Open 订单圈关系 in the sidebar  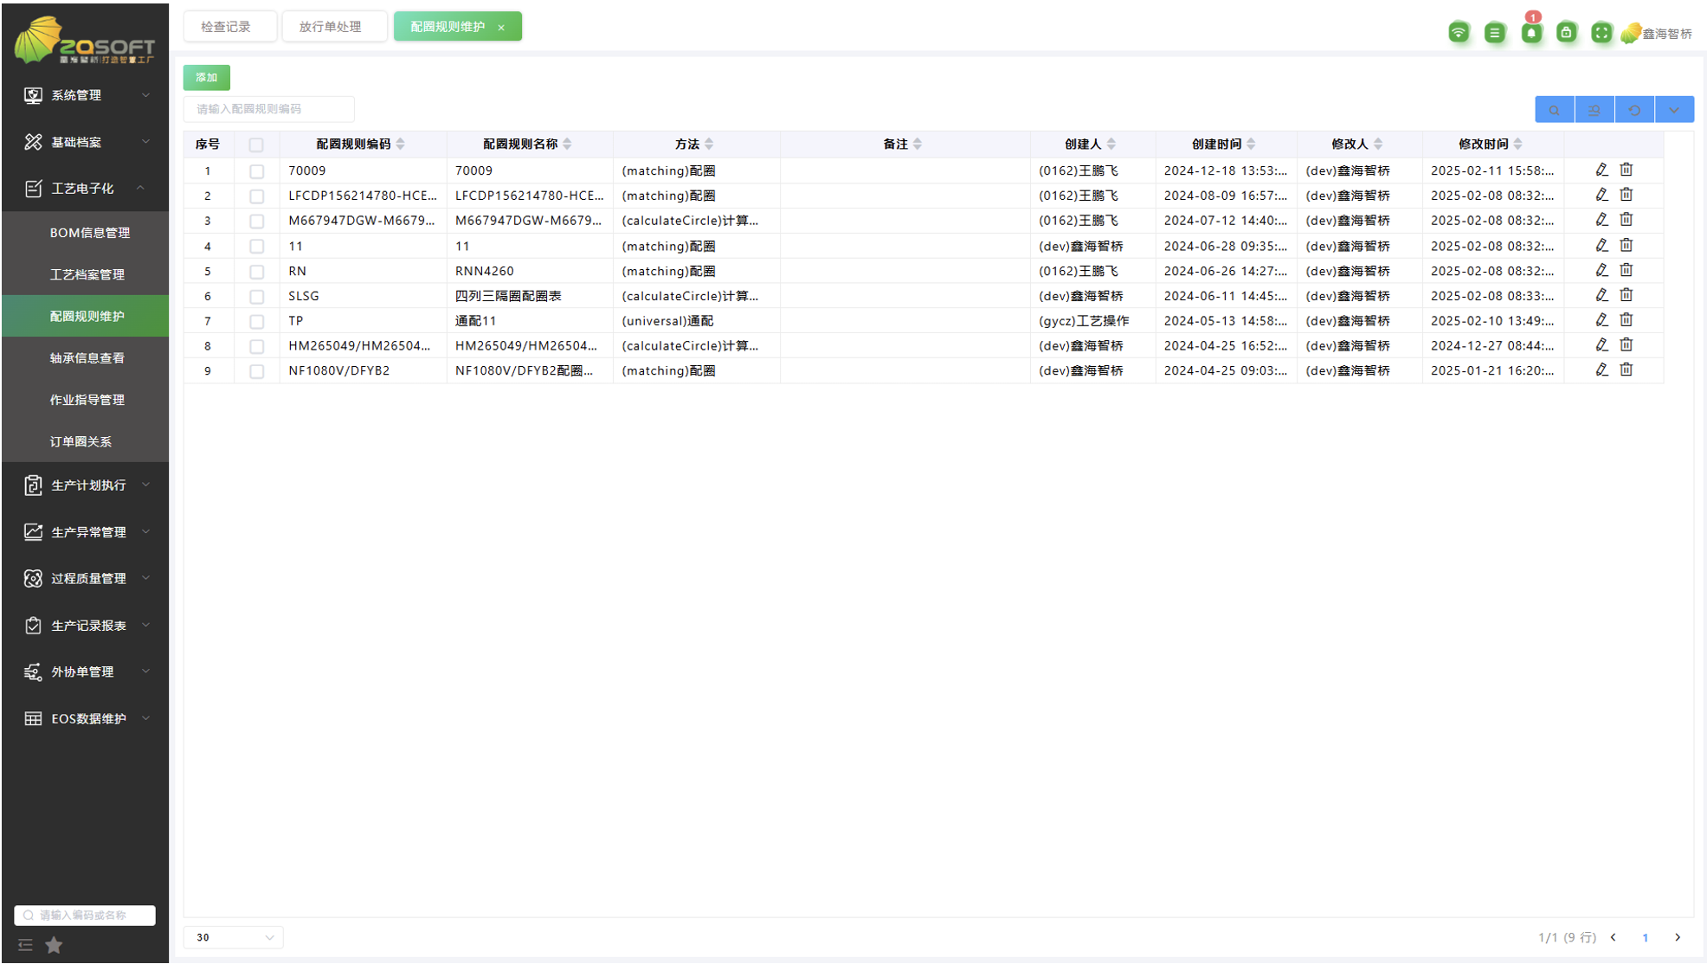pyautogui.click(x=85, y=441)
